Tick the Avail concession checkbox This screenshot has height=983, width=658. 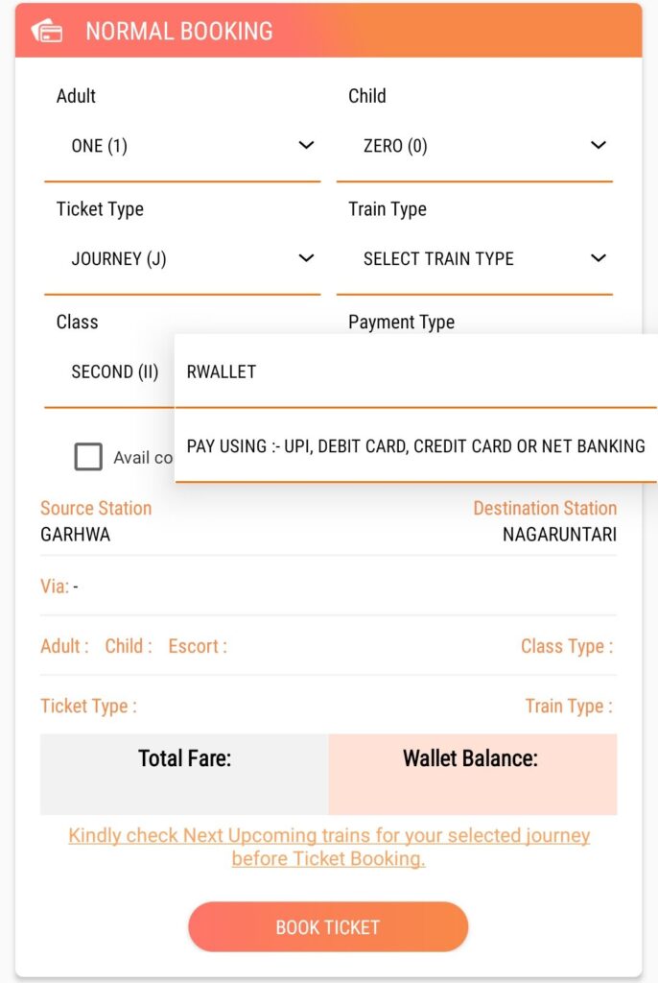point(88,457)
